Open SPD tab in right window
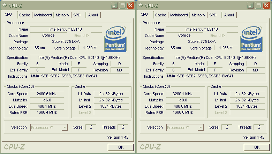 [x=213, y=15]
